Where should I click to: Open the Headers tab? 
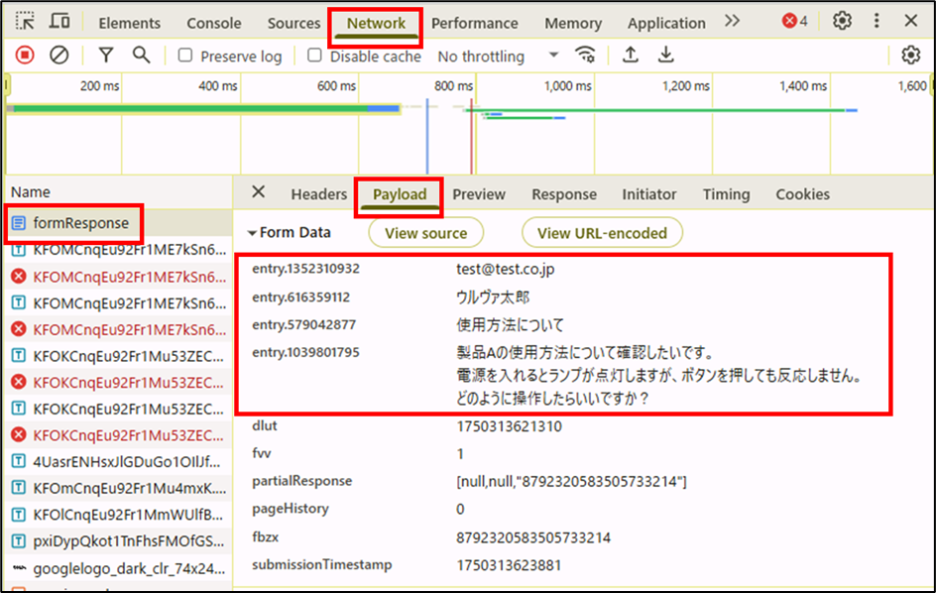pyautogui.click(x=318, y=194)
